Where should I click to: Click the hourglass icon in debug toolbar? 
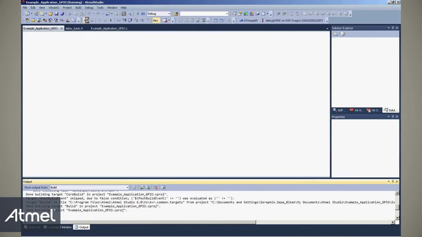click(x=86, y=20)
